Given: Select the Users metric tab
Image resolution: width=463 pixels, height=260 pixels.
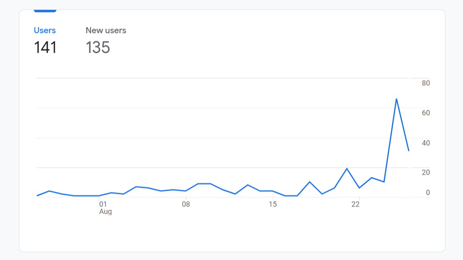Looking at the screenshot, I should click(45, 31).
